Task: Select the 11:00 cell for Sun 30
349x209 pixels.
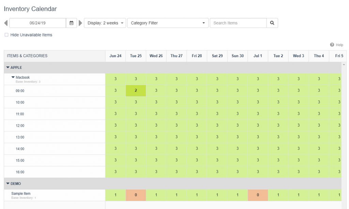Action: tap(238, 114)
